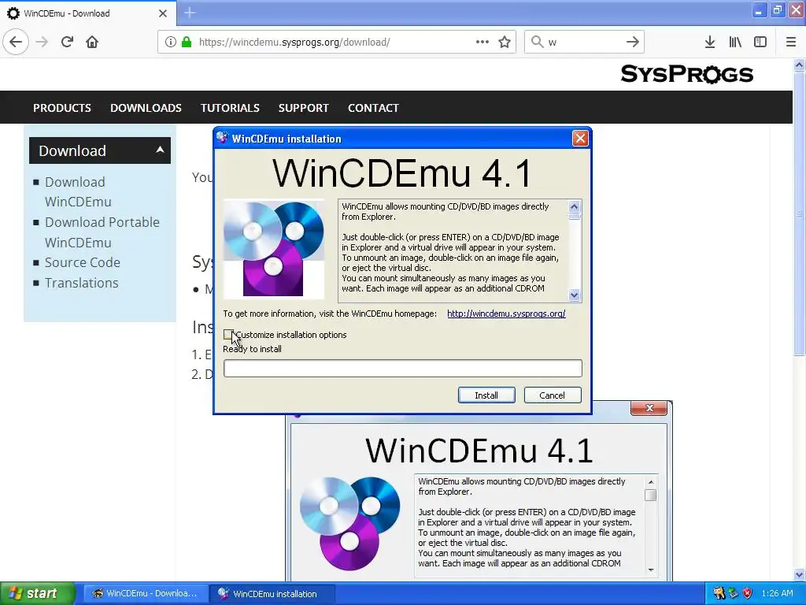Screen dimensions: 806x605
Task: Click the green secure padlock icon
Action: tap(187, 42)
